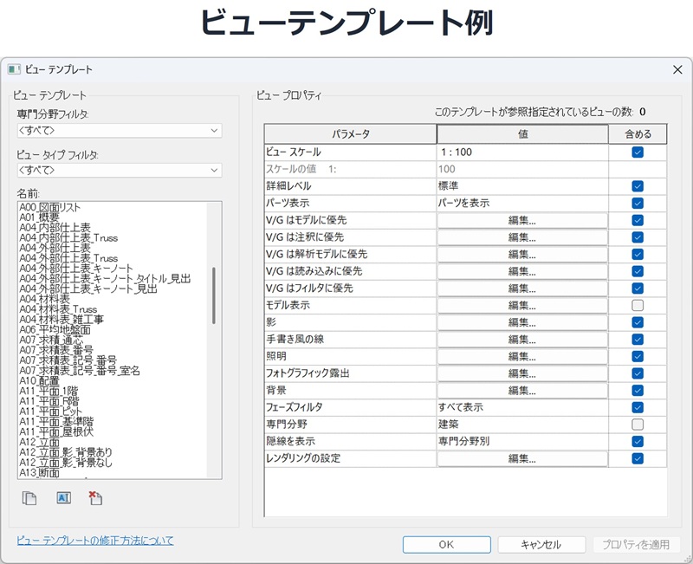The width and height of the screenshot is (693, 564).
Task: Open the パーツ表示 value パーツを表示
Action: coord(522,204)
